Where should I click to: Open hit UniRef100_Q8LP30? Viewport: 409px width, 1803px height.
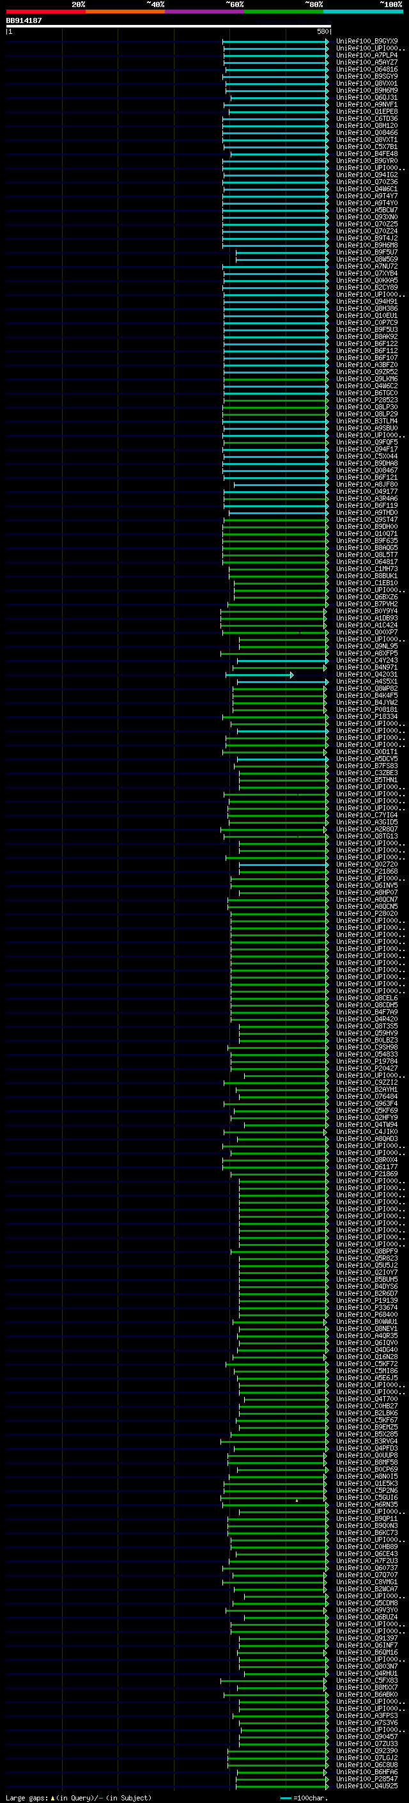point(366,407)
